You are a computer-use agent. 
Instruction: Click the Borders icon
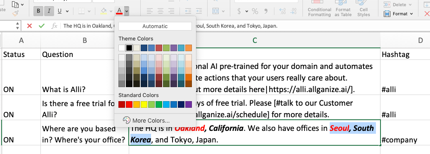click(x=81, y=11)
